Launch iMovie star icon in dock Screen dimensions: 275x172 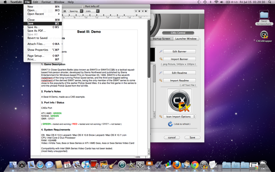coord(131,165)
